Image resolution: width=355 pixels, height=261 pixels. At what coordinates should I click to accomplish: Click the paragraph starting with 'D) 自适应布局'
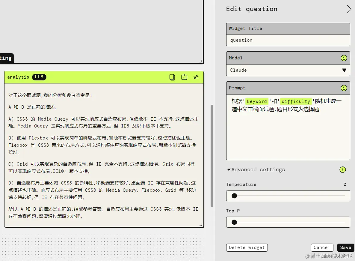pos(102,190)
